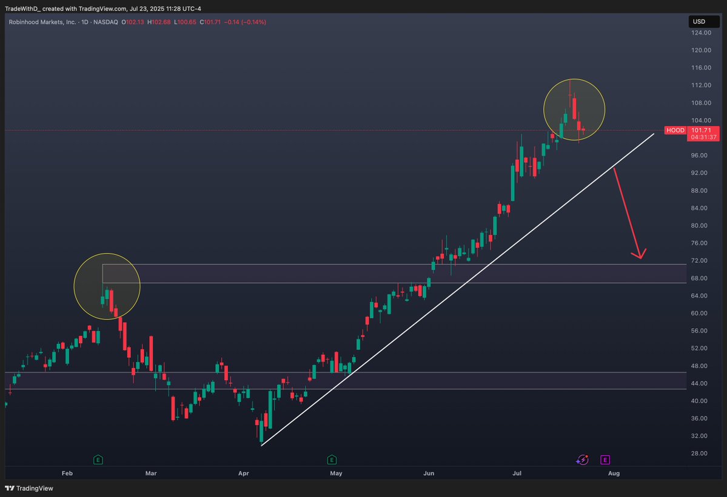Image resolution: width=727 pixels, height=497 pixels.
Task: Click the 116.00 price axis label
Action: (701, 68)
